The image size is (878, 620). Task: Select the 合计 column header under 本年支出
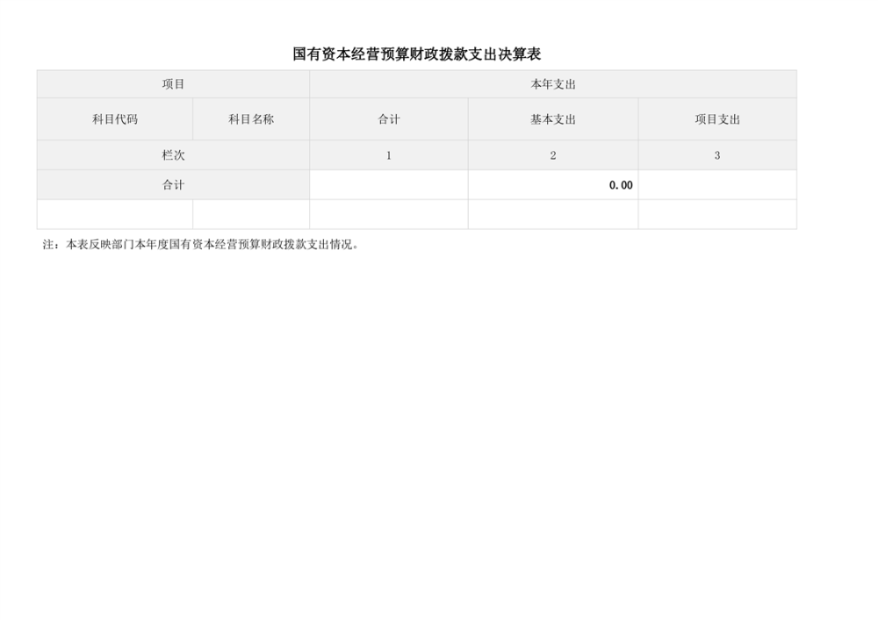pos(389,119)
